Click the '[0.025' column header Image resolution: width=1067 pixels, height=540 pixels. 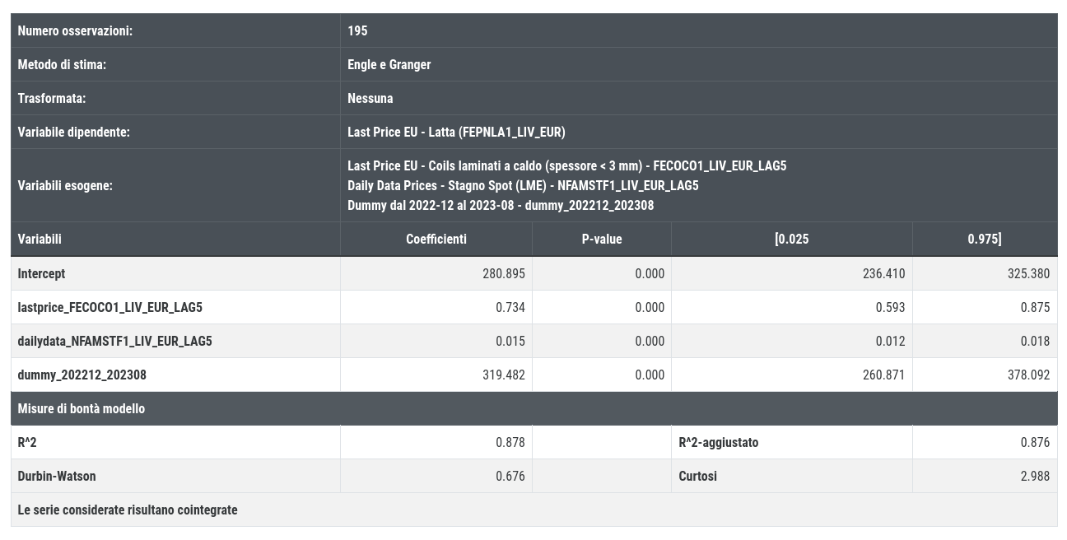pos(791,239)
